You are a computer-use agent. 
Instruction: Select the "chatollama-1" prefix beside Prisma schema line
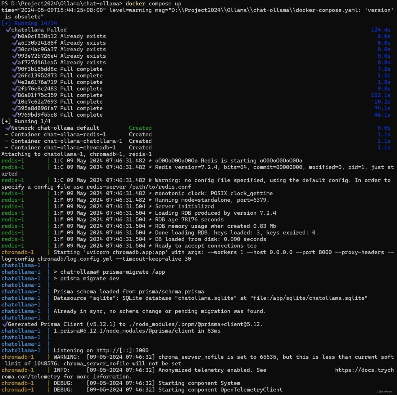[x=20, y=291]
